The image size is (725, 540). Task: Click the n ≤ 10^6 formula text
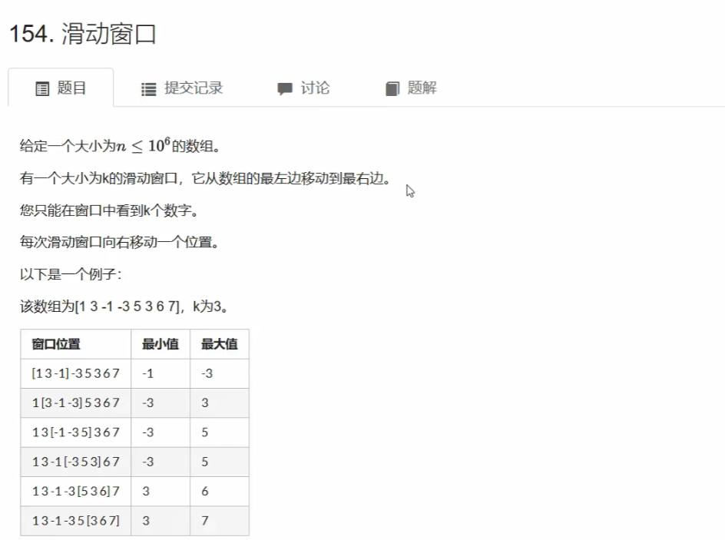point(136,146)
